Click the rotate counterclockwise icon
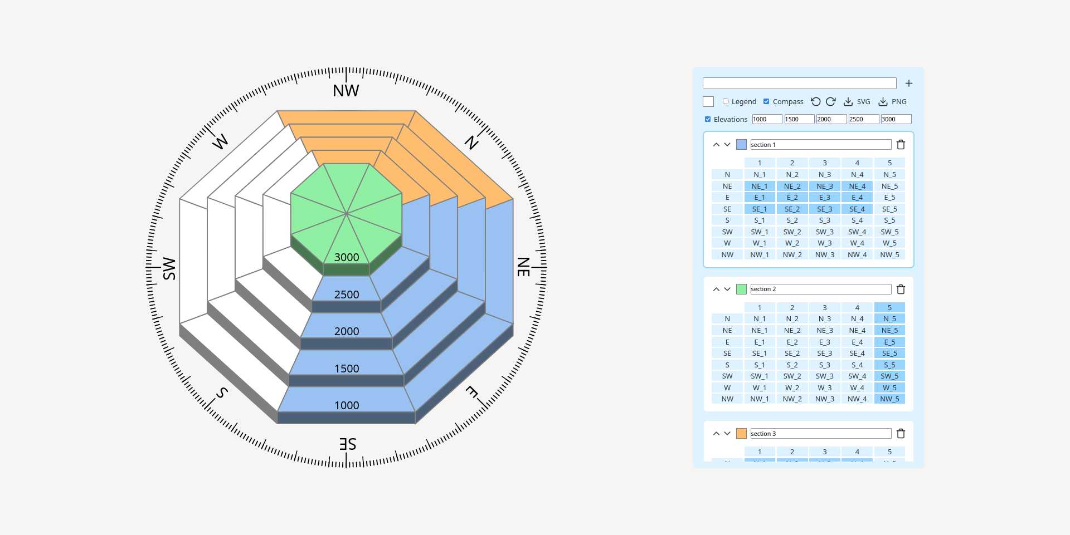 [816, 101]
